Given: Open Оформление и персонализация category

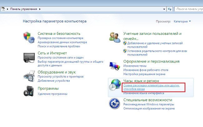Looking at the screenshot, I should tap(151, 61).
